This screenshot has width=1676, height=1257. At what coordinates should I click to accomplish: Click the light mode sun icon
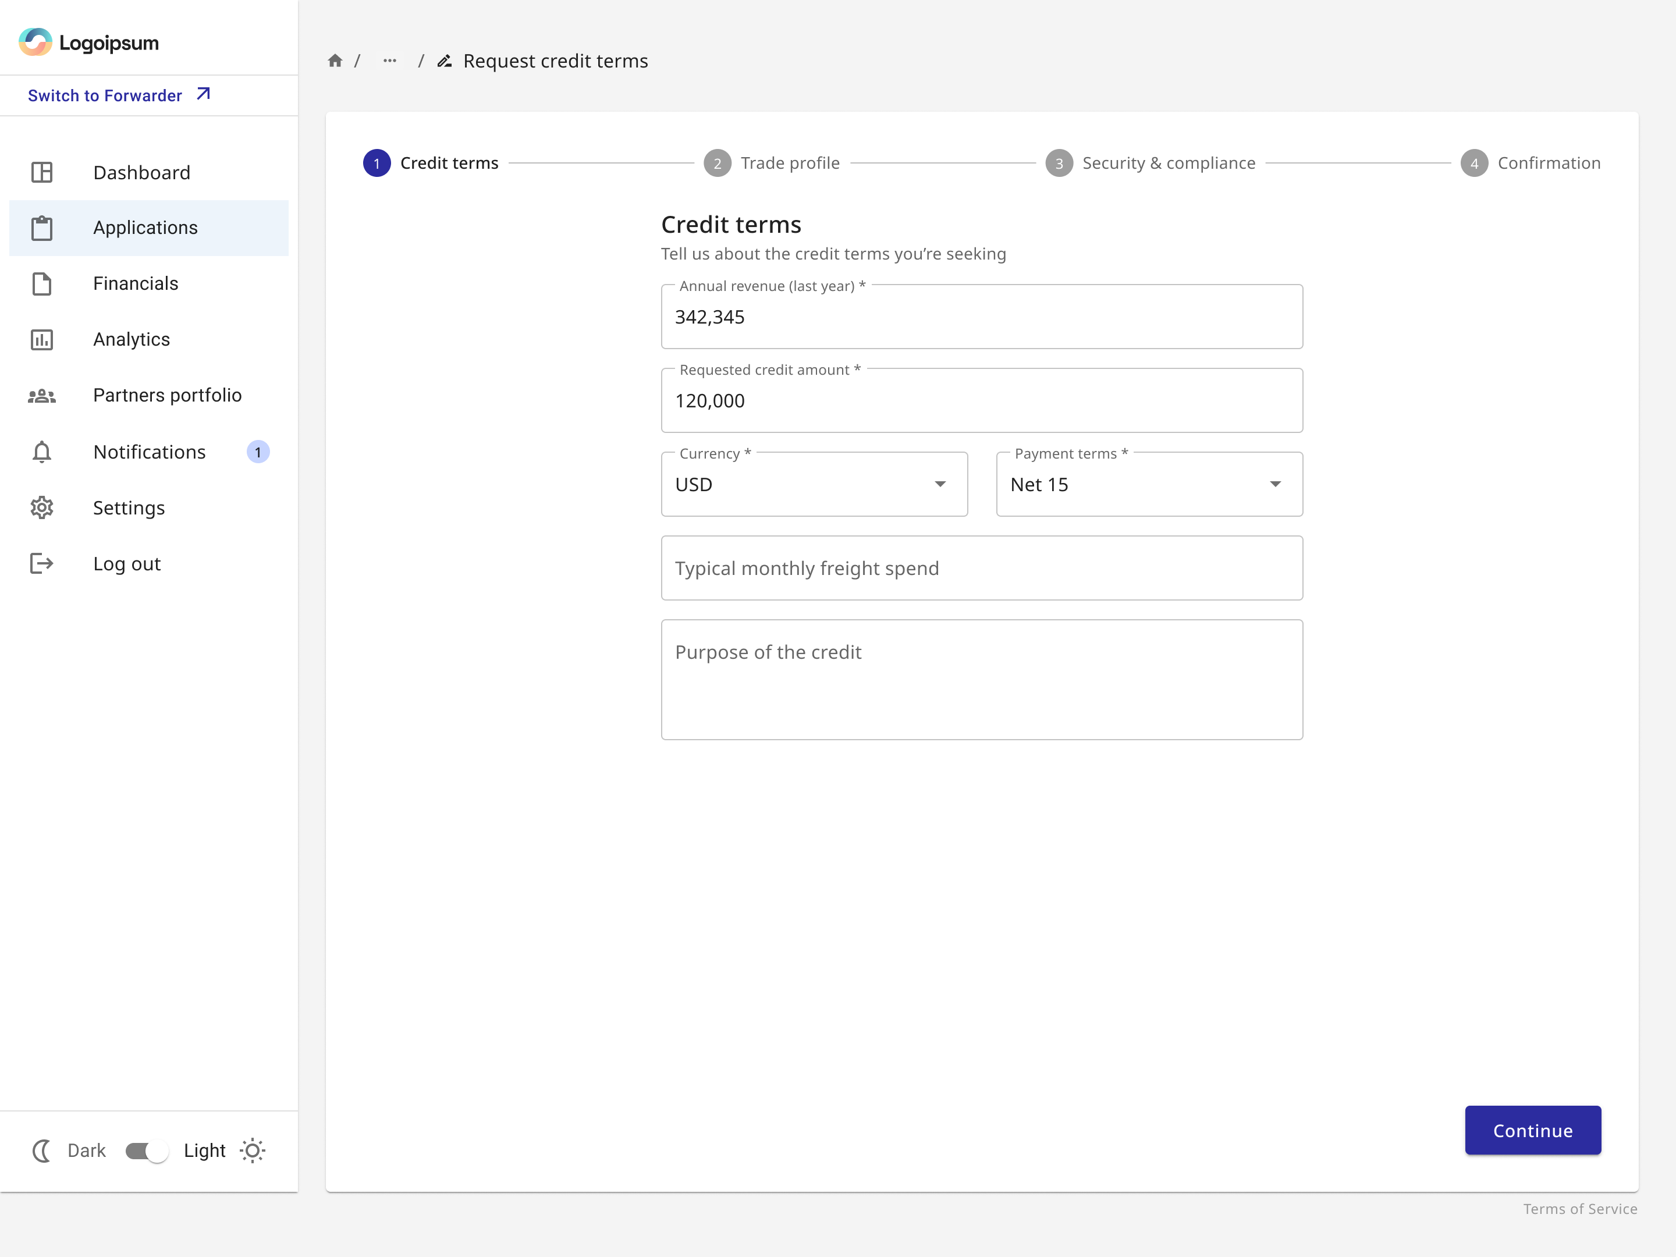[x=253, y=1151]
